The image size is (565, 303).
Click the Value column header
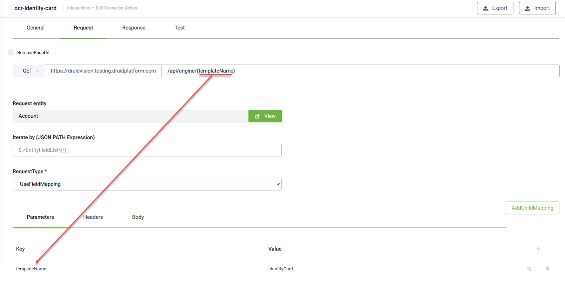click(x=275, y=249)
